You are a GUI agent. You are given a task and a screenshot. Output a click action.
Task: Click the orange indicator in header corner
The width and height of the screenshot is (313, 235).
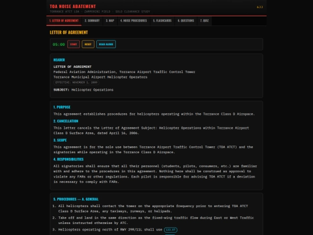click(260, 7)
